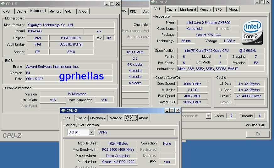Select Mainboard tab in Processor CPU-Z window
274x168 pixels.
point(188,9)
